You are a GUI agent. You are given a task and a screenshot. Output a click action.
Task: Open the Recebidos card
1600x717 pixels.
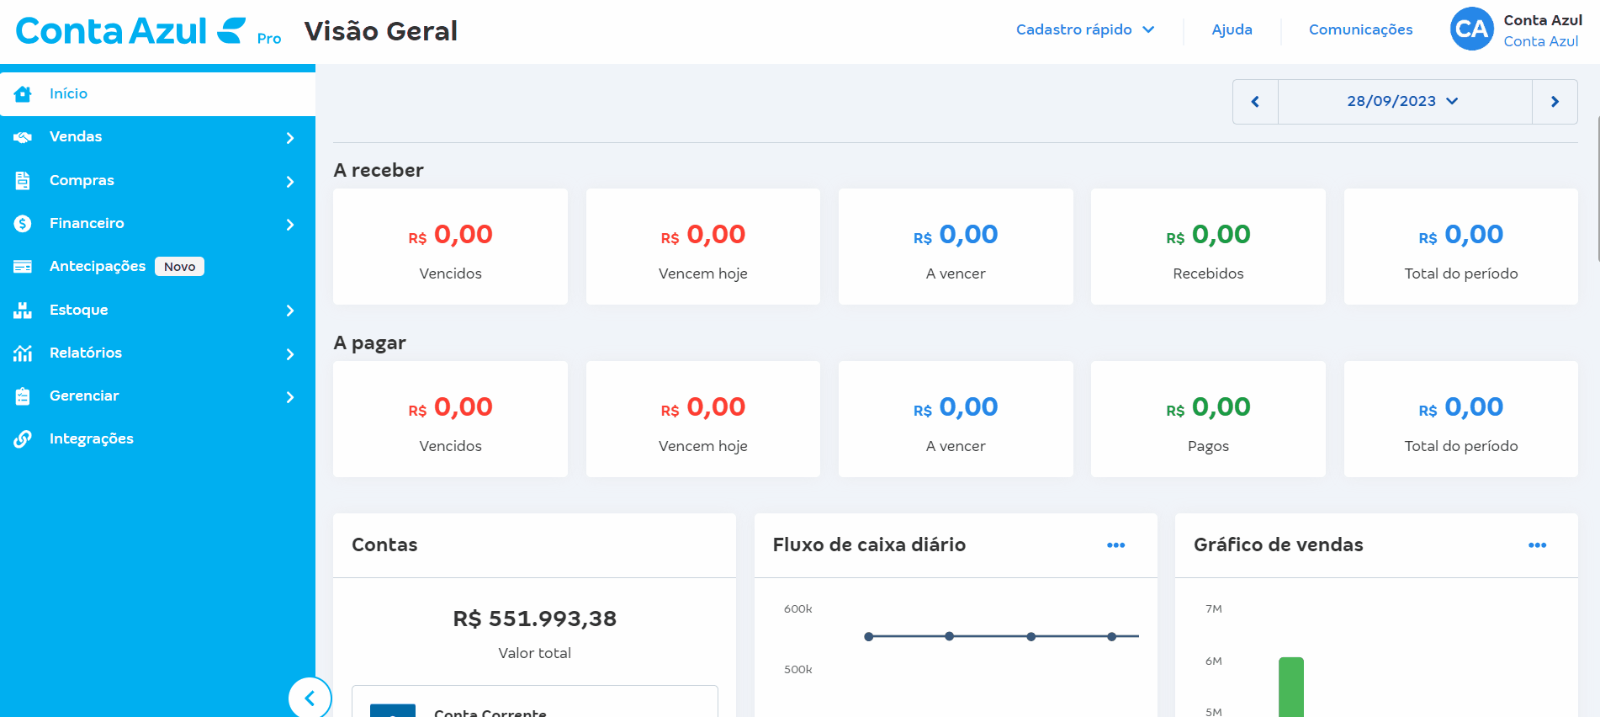click(1208, 247)
